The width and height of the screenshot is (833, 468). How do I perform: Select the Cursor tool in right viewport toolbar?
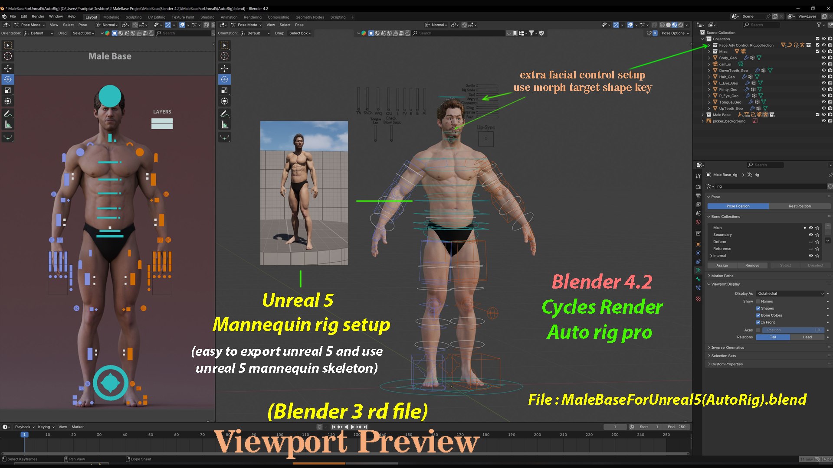tap(224, 56)
